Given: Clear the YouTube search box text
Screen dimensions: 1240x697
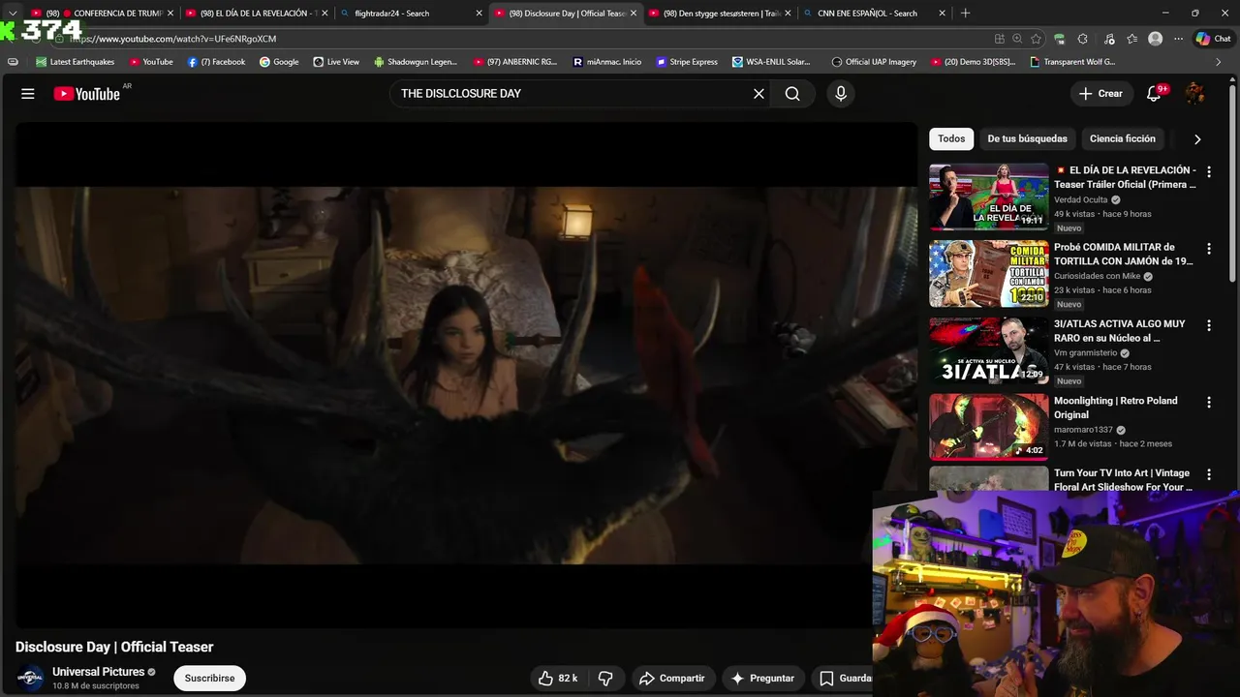Looking at the screenshot, I should [759, 94].
